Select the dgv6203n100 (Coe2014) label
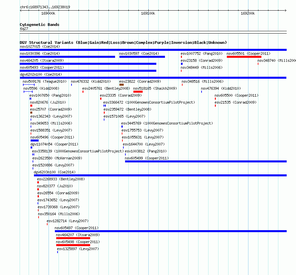 point(55,172)
